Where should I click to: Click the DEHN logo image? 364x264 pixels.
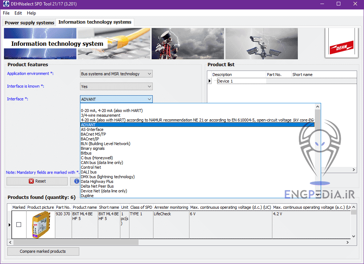click(x=341, y=43)
